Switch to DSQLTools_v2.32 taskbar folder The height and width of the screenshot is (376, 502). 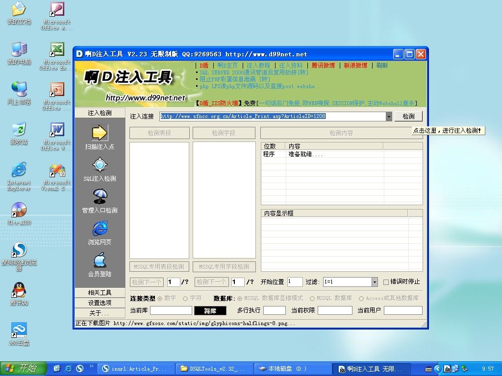(215, 369)
